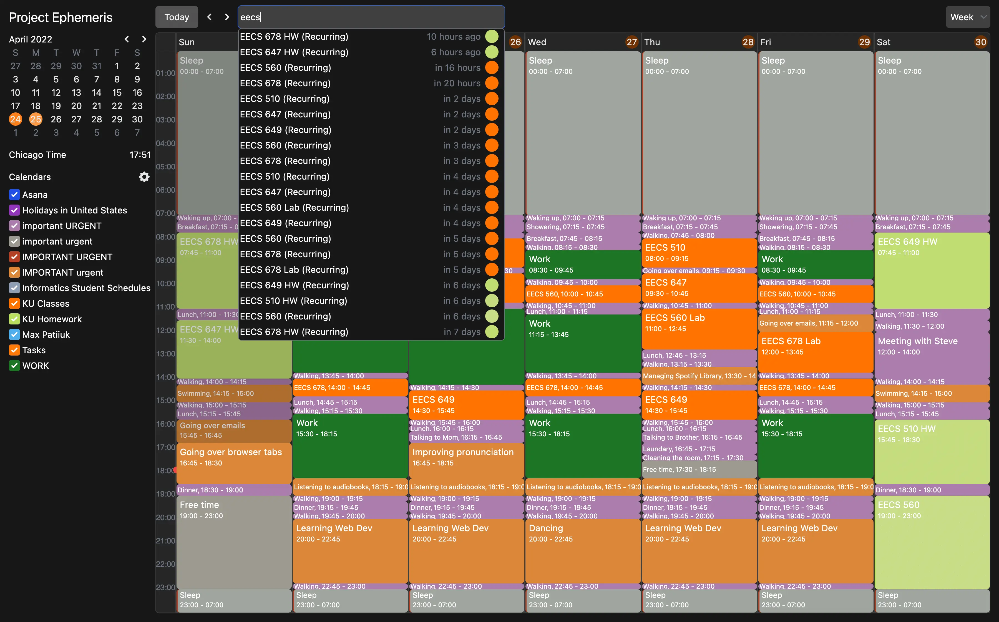Open the Week view dropdown
The height and width of the screenshot is (622, 999).
(x=968, y=17)
